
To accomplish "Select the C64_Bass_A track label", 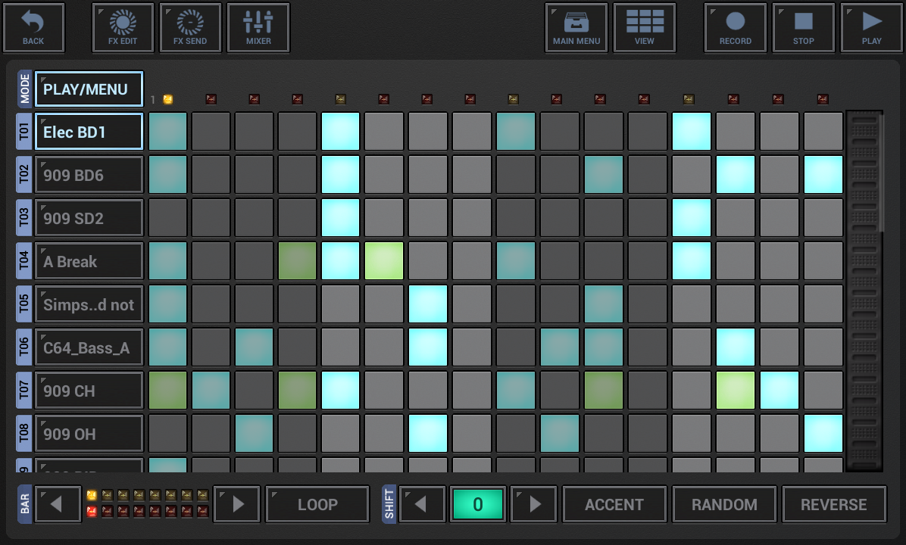I will point(89,347).
